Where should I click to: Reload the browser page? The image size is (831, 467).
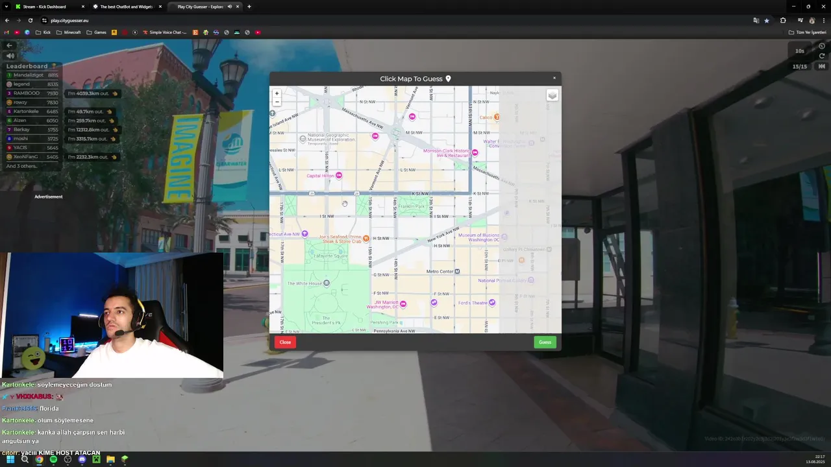point(30,20)
